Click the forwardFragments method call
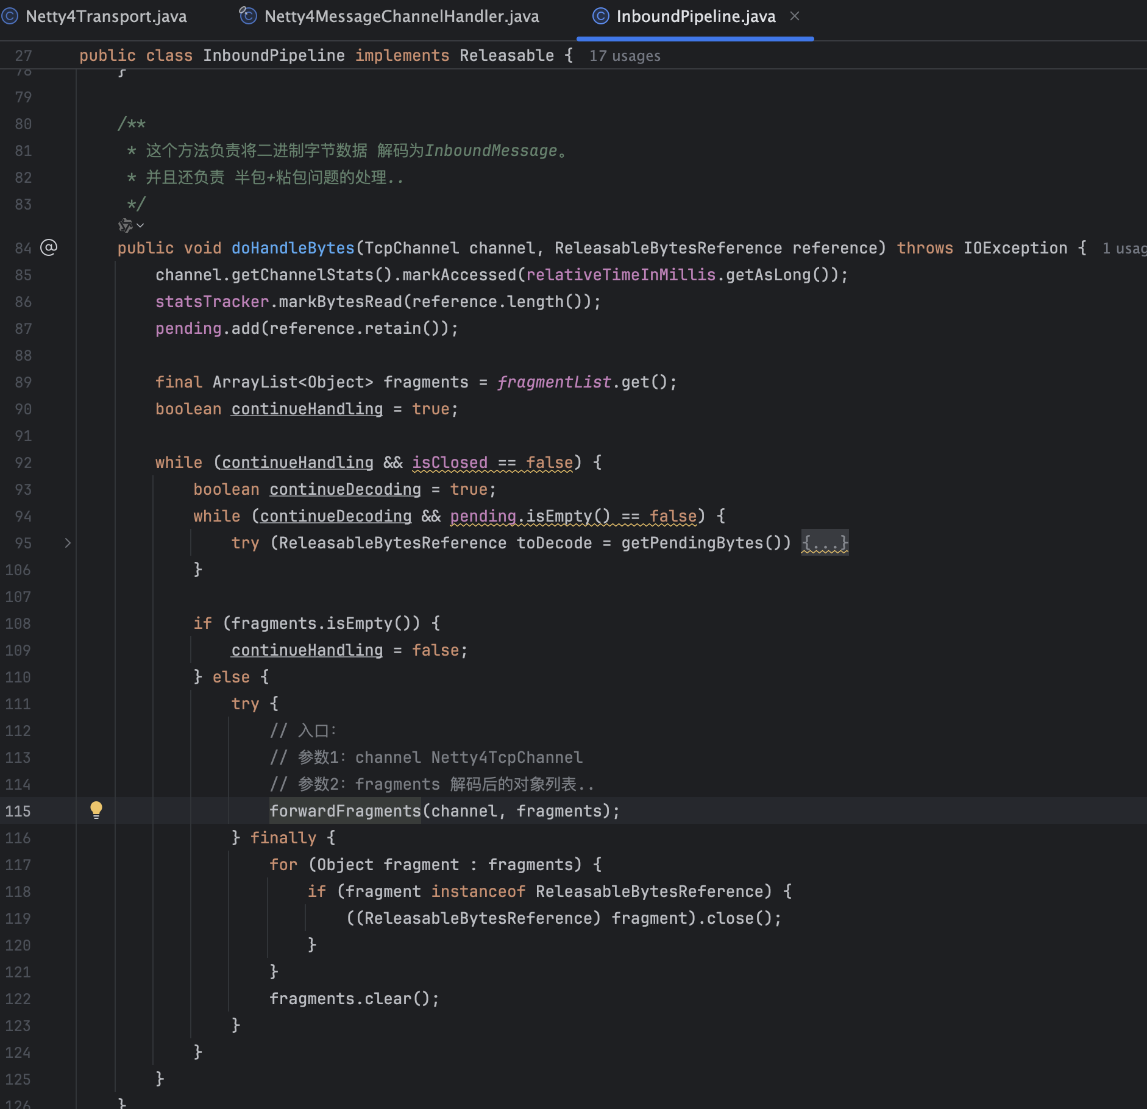The width and height of the screenshot is (1147, 1109). click(346, 811)
